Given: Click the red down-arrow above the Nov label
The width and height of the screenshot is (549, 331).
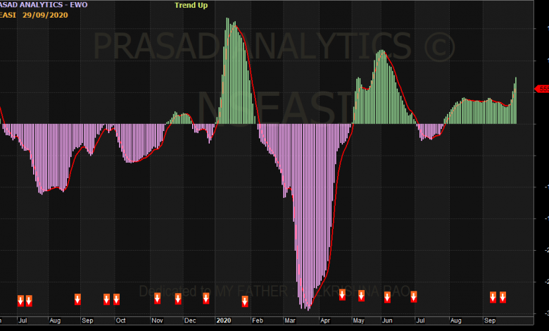Looking at the screenshot, I should tap(157, 299).
